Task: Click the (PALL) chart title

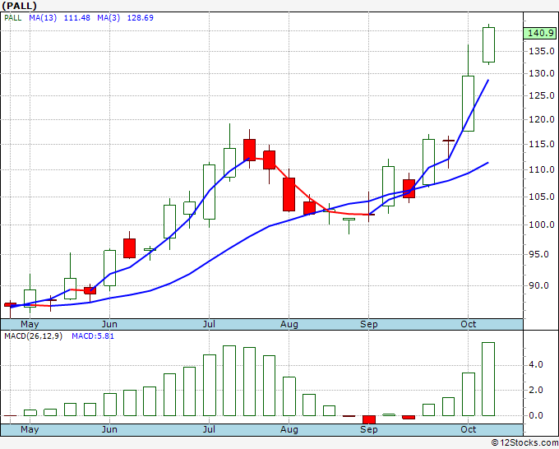Action: click(x=19, y=6)
